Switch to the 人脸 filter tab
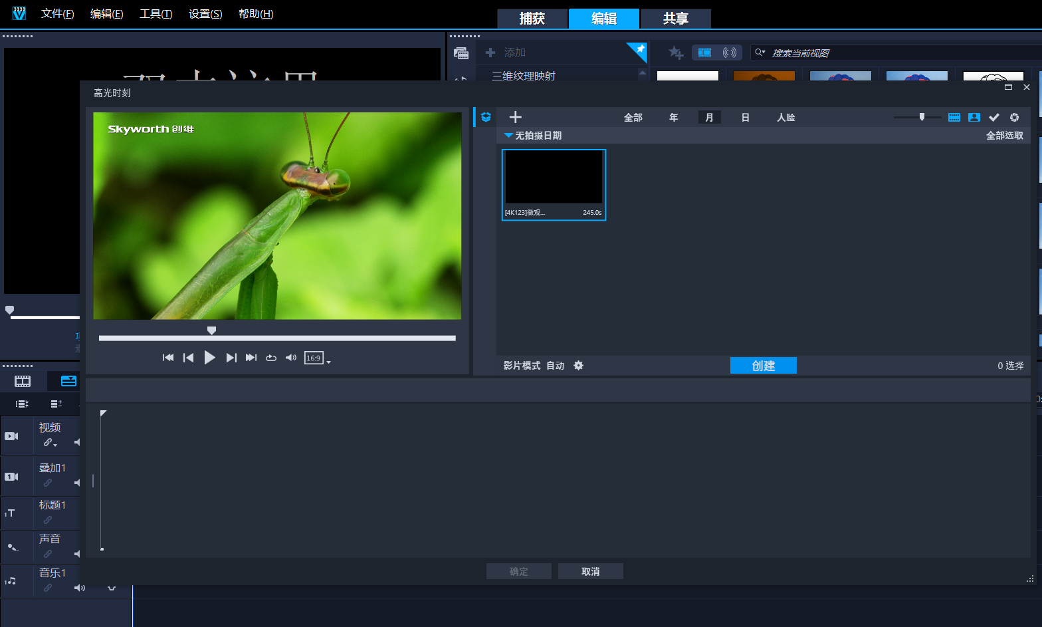 [x=785, y=117]
